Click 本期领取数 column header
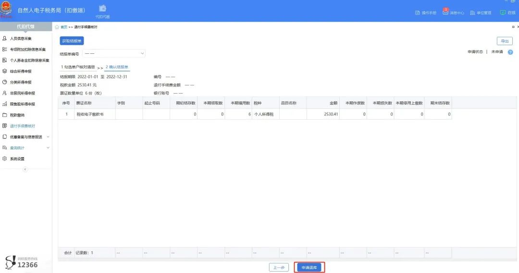This screenshot has height=273, width=519. click(x=211, y=103)
